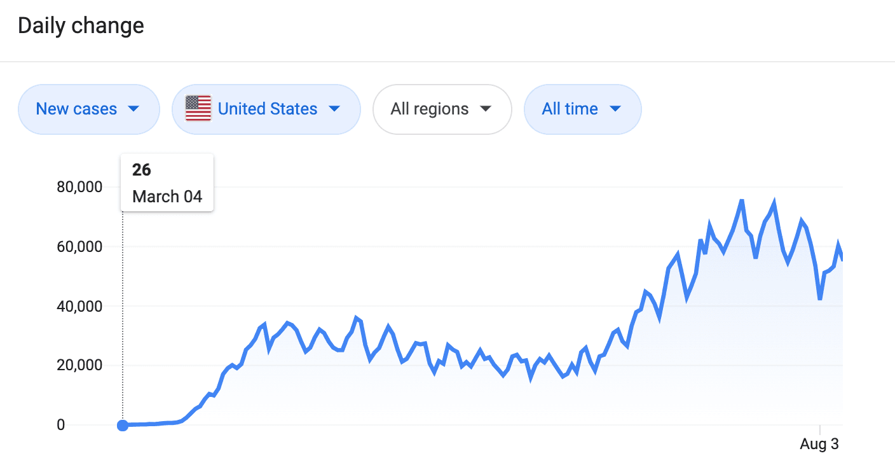Open the United States country dropdown
Viewport: 895px width, 472px height.
267,109
